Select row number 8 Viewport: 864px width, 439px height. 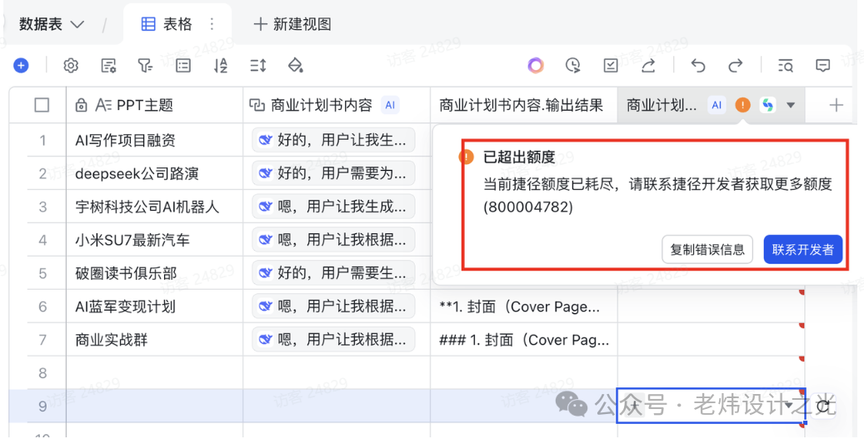(43, 373)
